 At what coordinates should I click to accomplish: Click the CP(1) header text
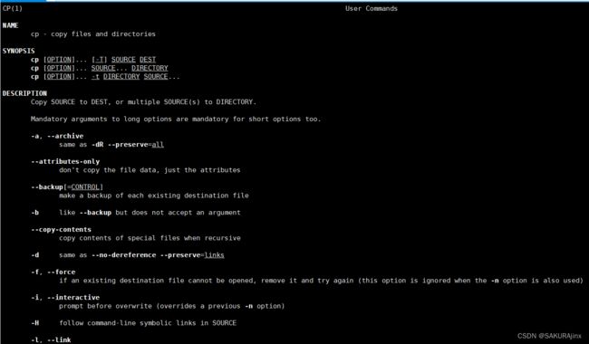(x=13, y=8)
